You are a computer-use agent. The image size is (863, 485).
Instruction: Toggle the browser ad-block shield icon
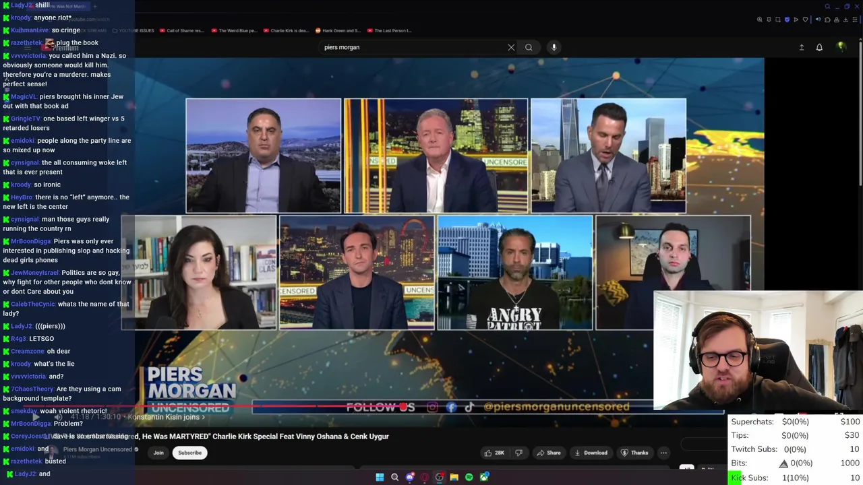pos(787,20)
